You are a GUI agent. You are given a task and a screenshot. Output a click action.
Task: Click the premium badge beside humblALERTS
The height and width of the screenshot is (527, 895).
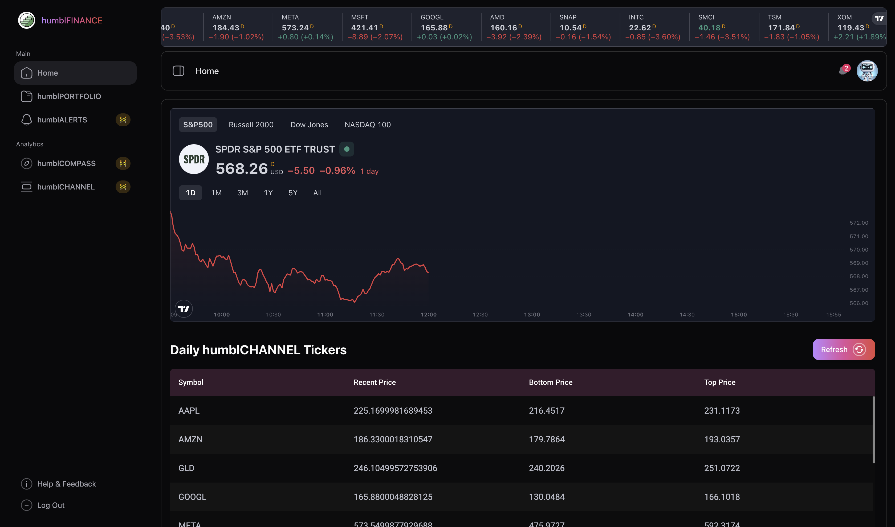[123, 120]
